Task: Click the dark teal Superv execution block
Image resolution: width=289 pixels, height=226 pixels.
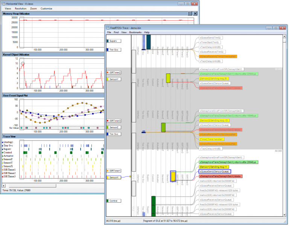Action: 148,42
